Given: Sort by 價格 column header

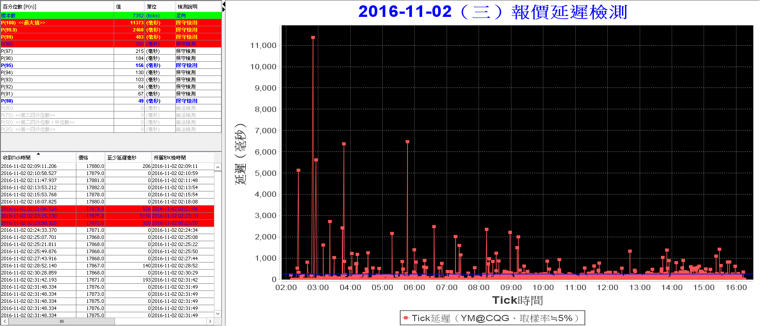Looking at the screenshot, I should 91,158.
